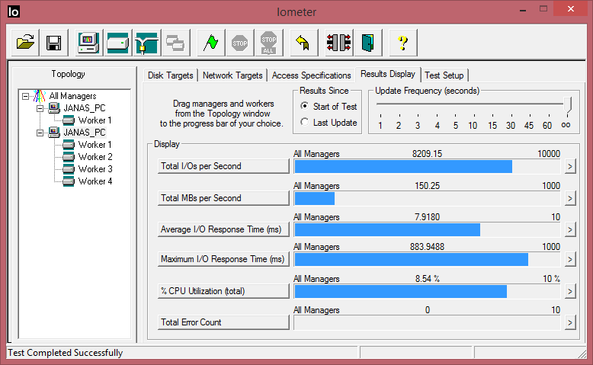Open details arrow for Total I/Os per Second
Image resolution: width=593 pixels, height=365 pixels.
pyautogui.click(x=570, y=166)
